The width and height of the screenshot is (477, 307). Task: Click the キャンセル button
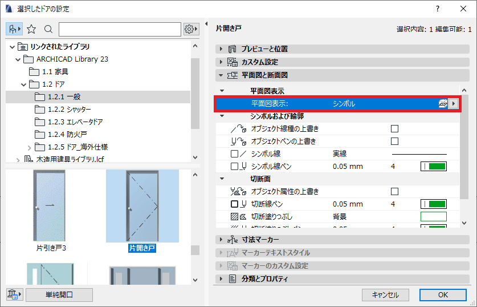[x=385, y=295]
